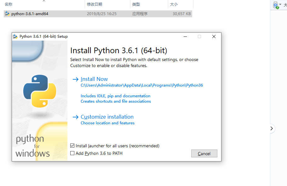
Task: Click the Python icon in the setup title bar
Action: tap(15, 36)
